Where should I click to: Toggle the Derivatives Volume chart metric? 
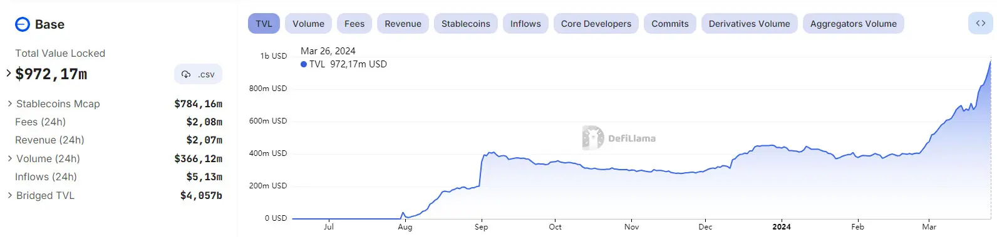pyautogui.click(x=750, y=24)
